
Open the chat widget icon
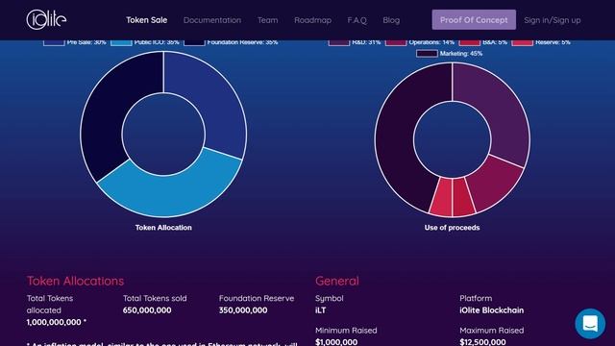click(x=590, y=324)
